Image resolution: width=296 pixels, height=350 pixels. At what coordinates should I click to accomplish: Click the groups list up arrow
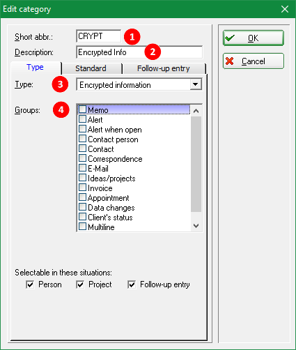coord(196,111)
